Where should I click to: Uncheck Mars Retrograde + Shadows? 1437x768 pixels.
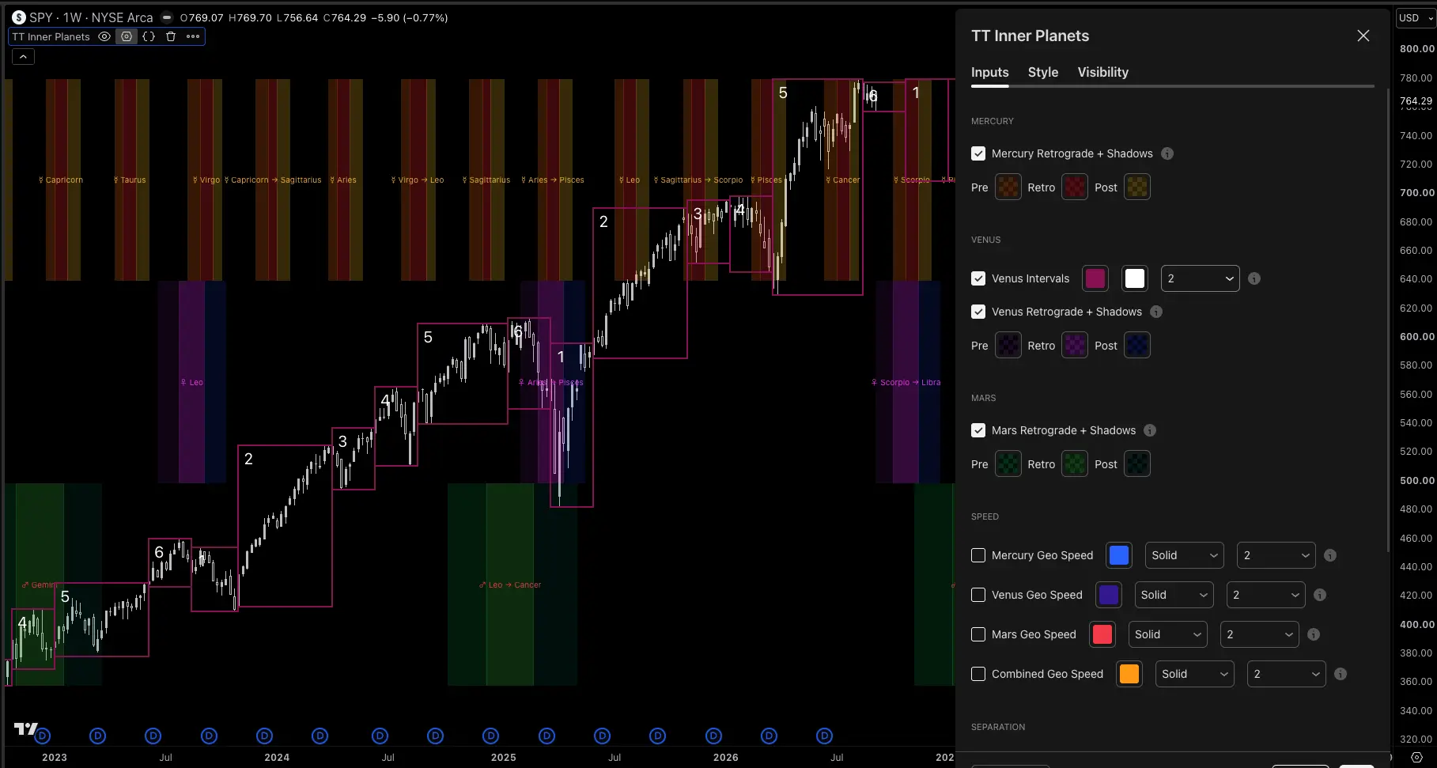point(978,430)
